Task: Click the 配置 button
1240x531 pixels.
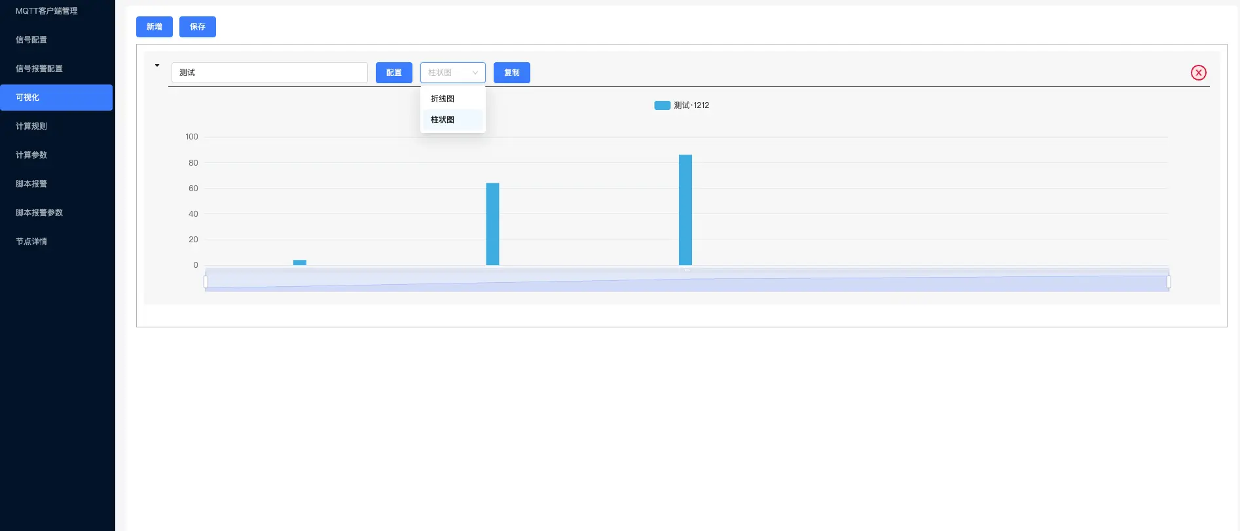Action: 394,73
